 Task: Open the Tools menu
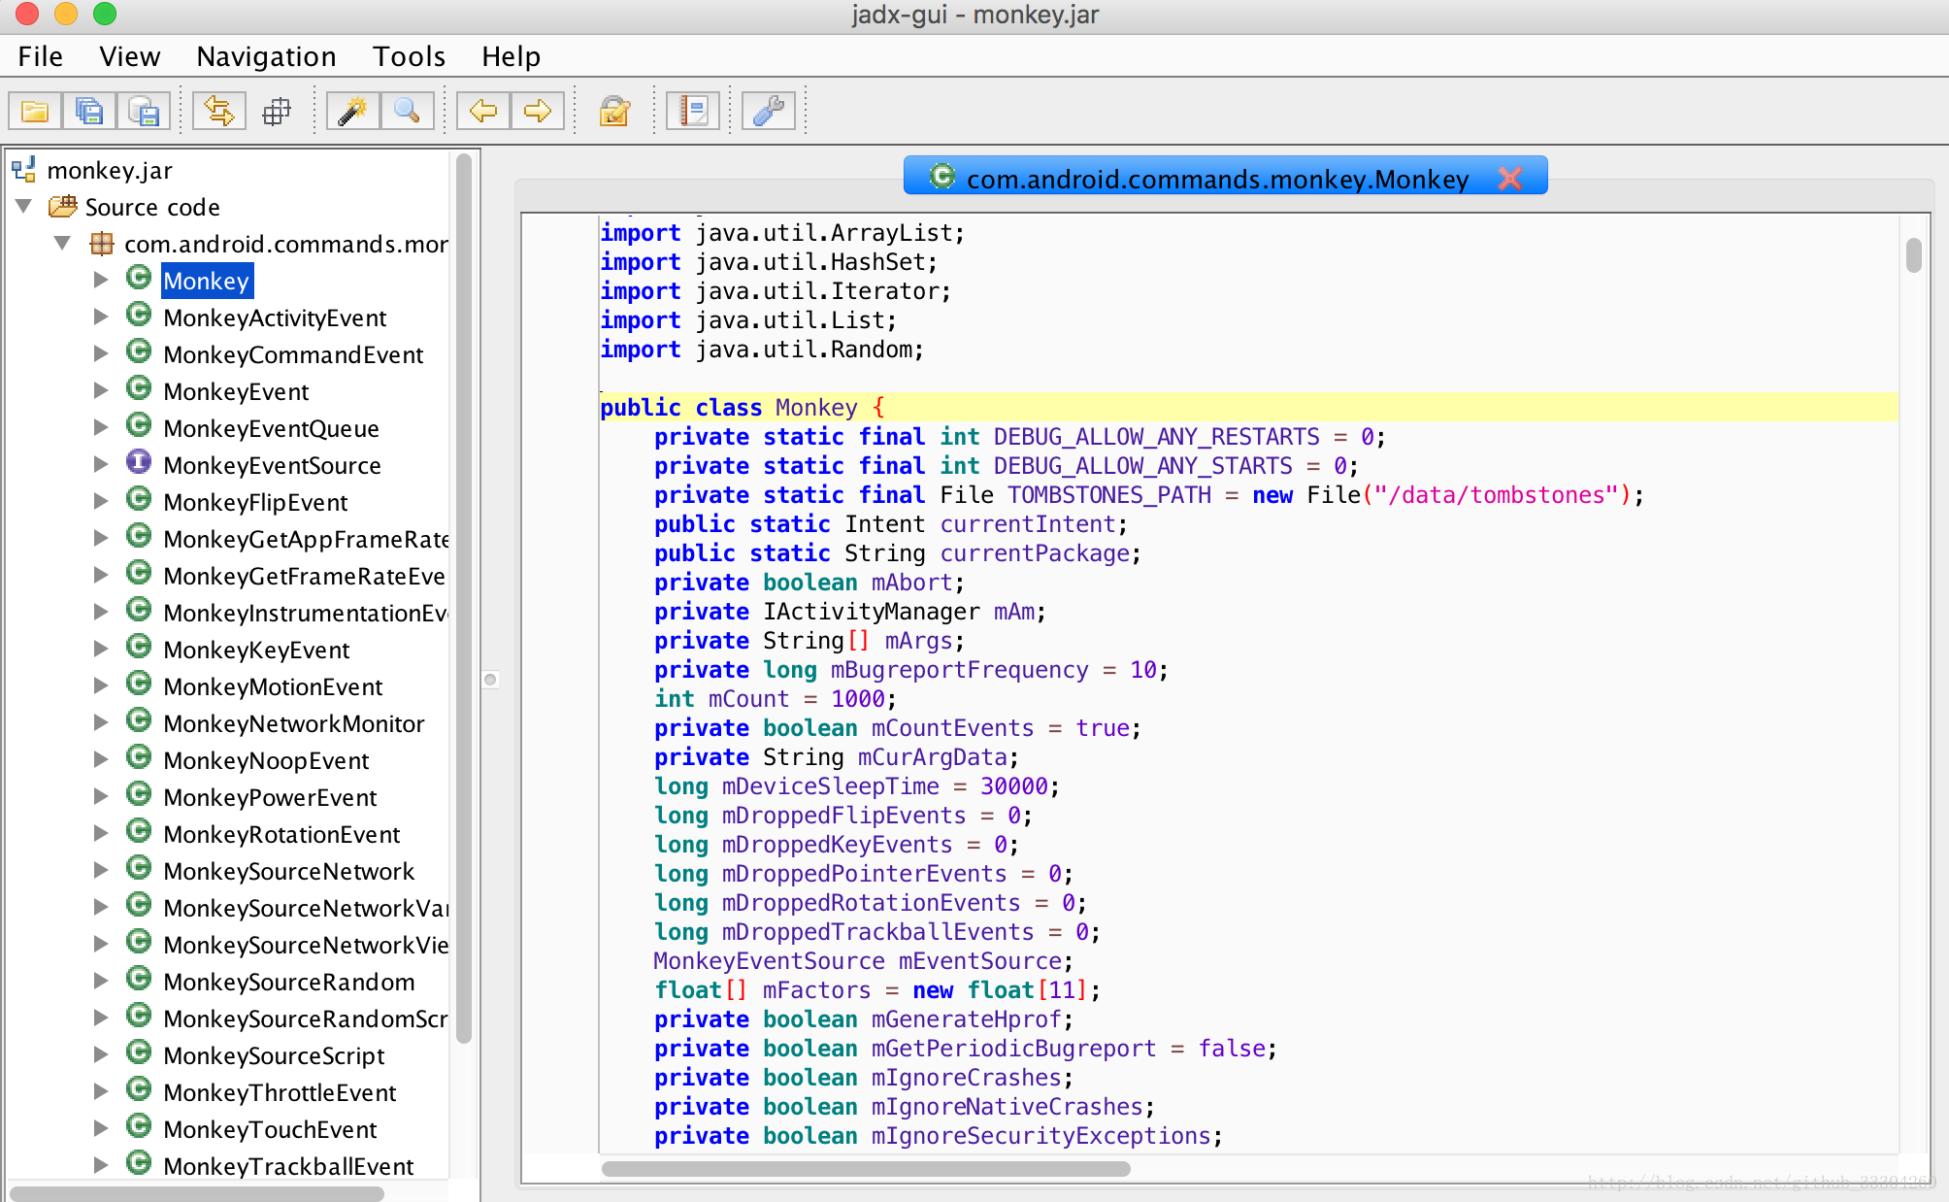coord(409,56)
